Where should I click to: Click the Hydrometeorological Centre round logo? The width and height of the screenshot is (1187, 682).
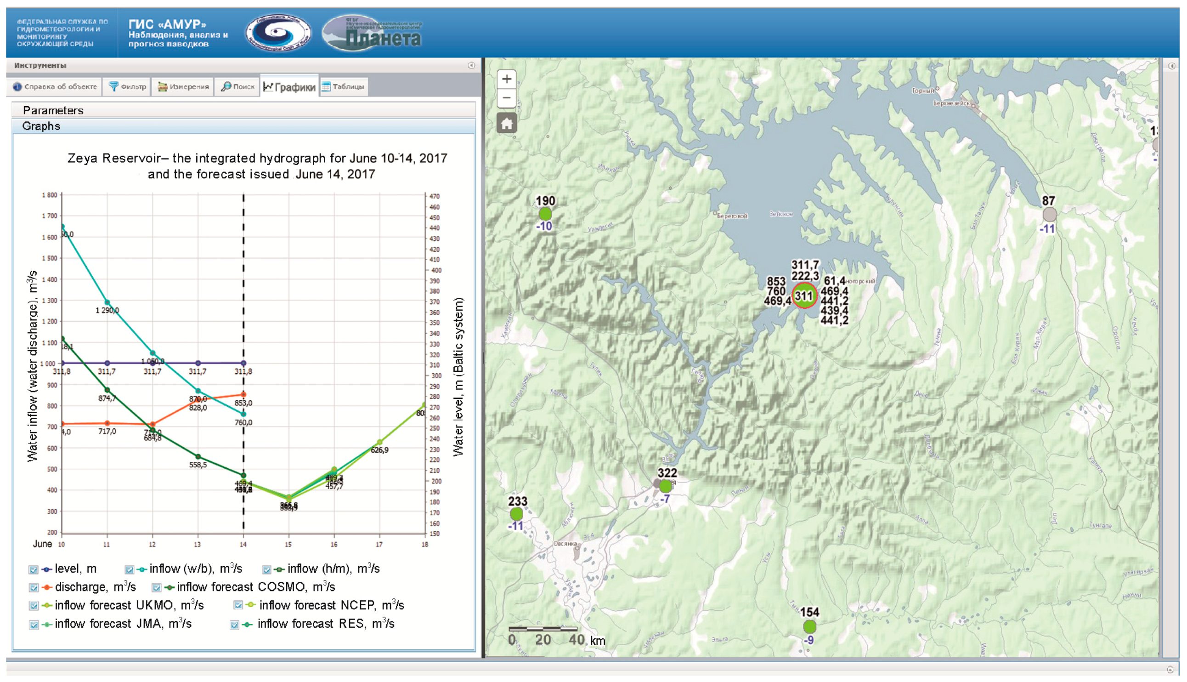(278, 32)
